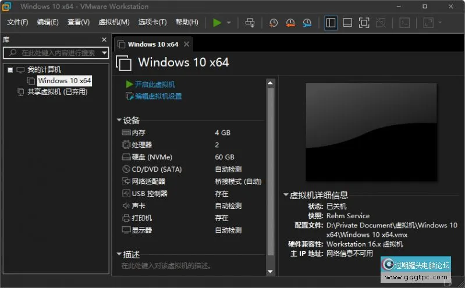Collapse the 我的计算机 tree node
The image size is (465, 288).
point(10,70)
